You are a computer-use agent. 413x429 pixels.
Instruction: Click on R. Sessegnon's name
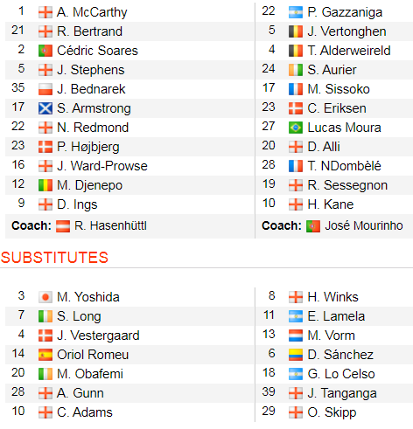click(x=347, y=185)
